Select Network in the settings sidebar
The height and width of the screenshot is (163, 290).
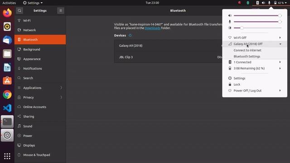(40, 30)
